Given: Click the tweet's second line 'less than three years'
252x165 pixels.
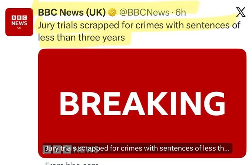Looking at the screenshot, I should pos(81,38).
